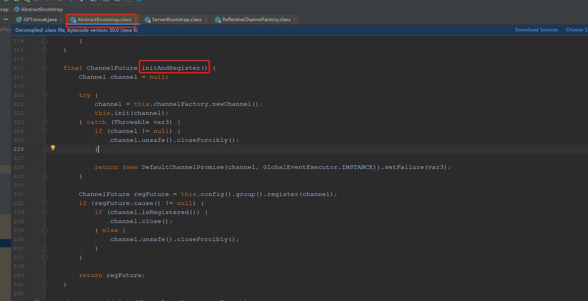This screenshot has height=301, width=588.
Task: Click DefaultChannelPromise on line 228
Action: tap(183, 167)
